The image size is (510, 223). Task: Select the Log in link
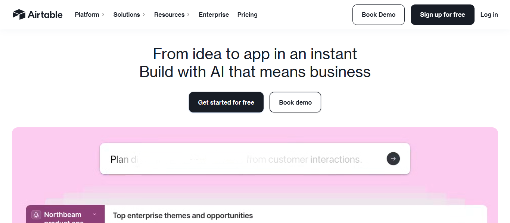pyautogui.click(x=489, y=15)
